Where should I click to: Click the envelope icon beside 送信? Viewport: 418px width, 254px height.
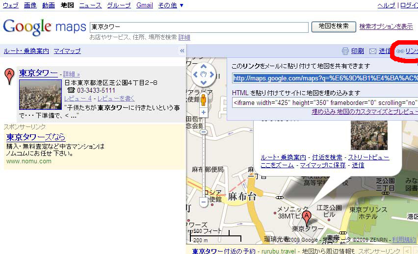[x=373, y=51]
